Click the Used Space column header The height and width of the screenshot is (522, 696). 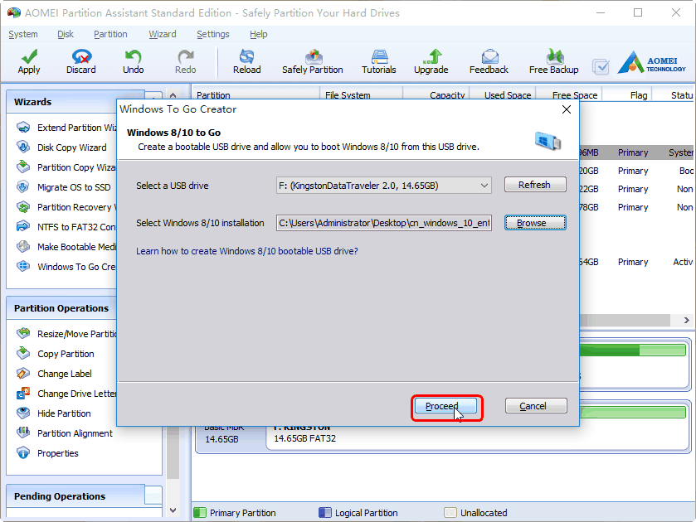click(x=502, y=95)
